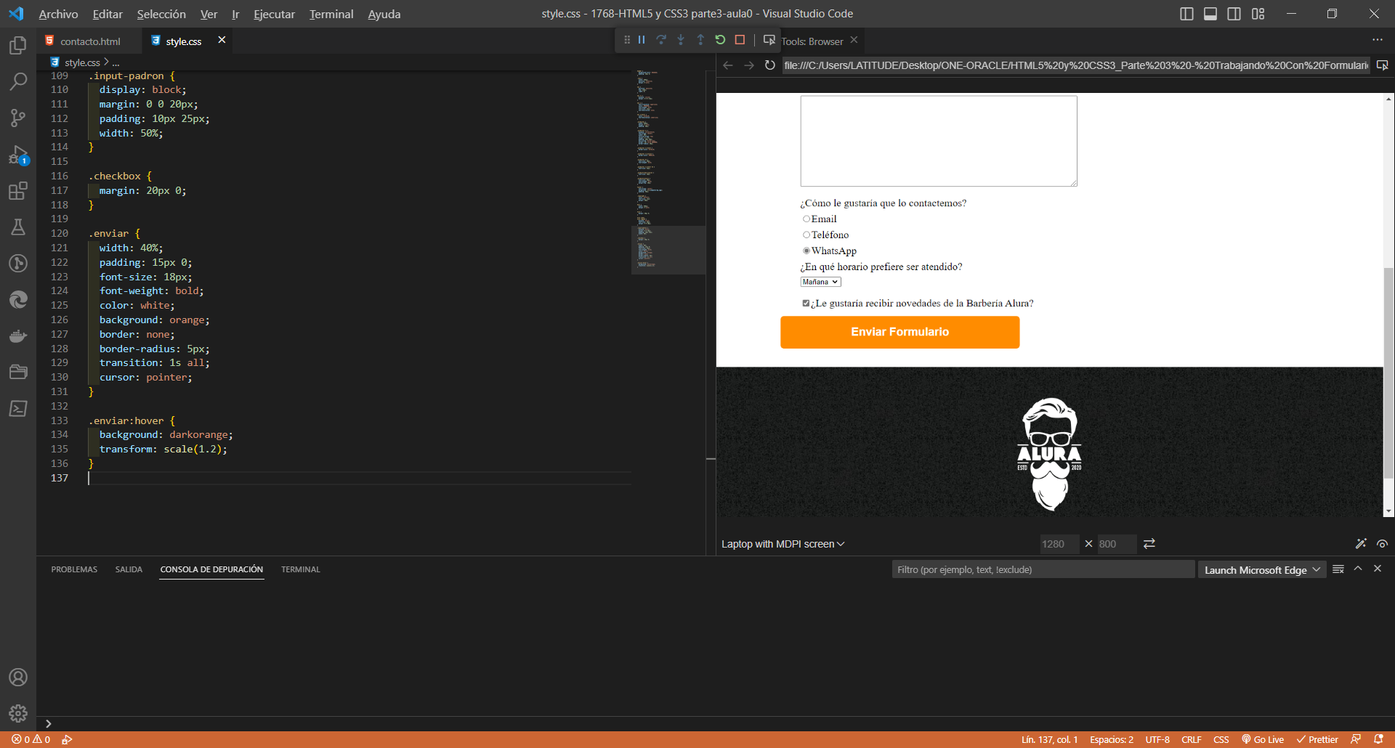Toggle the secondary side bar layout
The image size is (1395, 748).
coord(1234,14)
